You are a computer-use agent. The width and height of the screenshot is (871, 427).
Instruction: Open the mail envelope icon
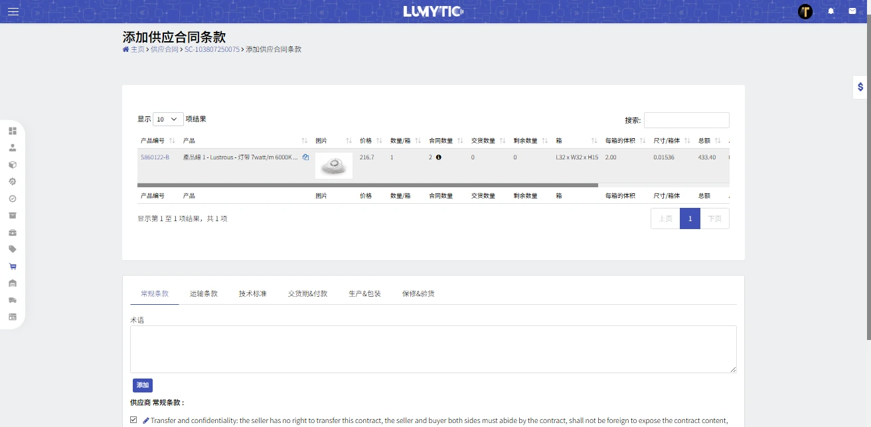click(852, 11)
